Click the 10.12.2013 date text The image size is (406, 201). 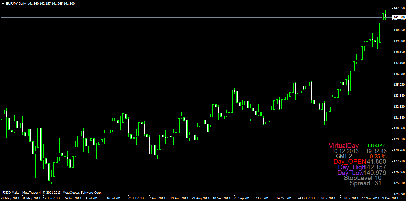[345, 151]
